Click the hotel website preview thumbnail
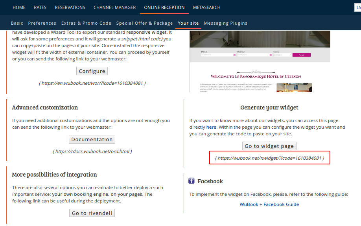Screen dimensions: 361x226 coord(260,61)
